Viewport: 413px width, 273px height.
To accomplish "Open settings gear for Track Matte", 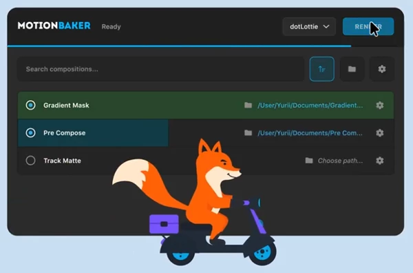I will 379,161.
